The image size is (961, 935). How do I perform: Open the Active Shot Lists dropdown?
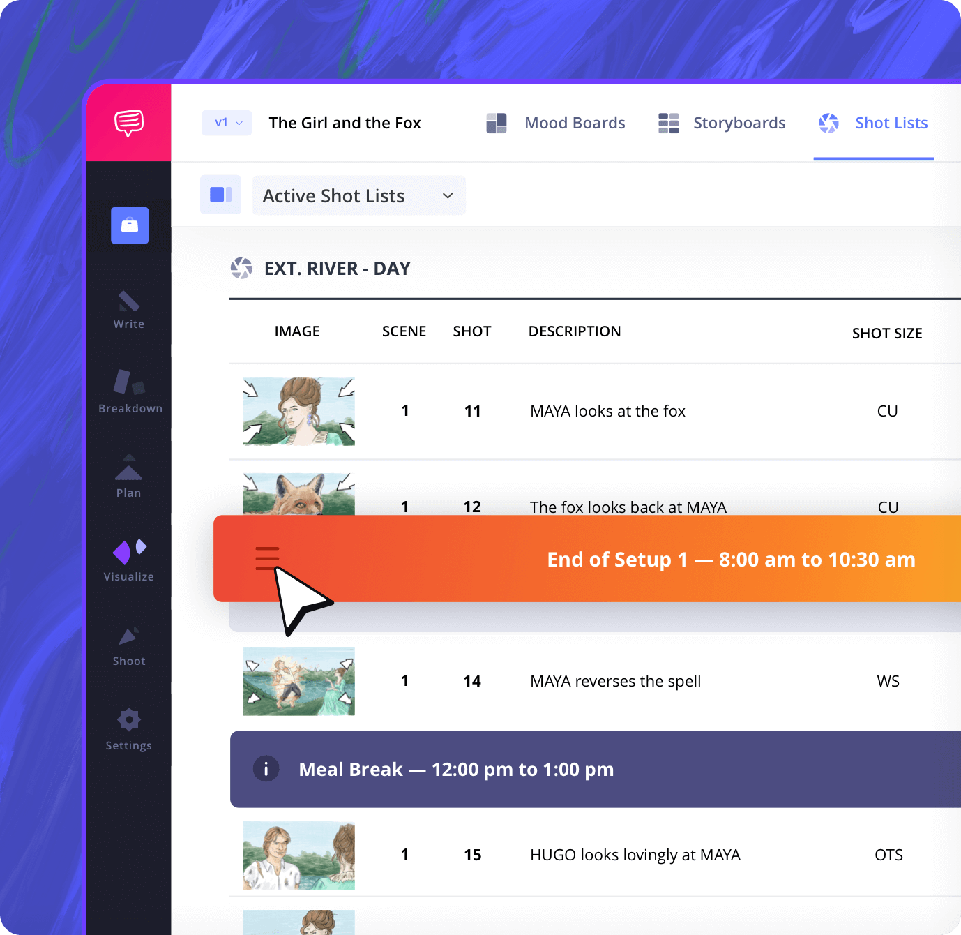point(358,196)
